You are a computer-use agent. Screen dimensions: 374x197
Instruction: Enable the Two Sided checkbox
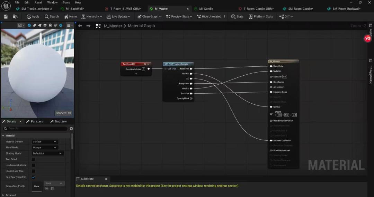point(33,159)
